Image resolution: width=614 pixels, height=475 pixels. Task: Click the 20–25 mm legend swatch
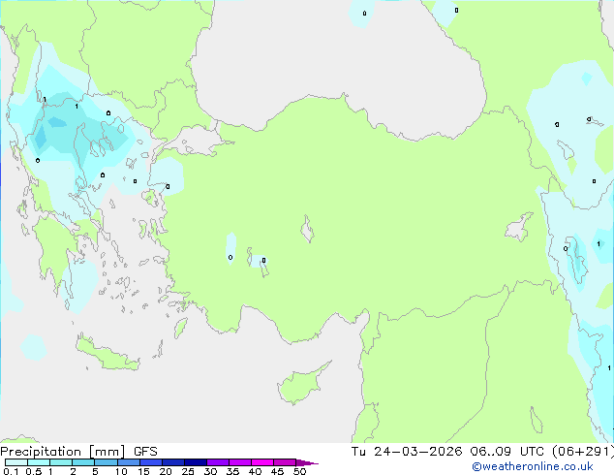tap(172, 462)
